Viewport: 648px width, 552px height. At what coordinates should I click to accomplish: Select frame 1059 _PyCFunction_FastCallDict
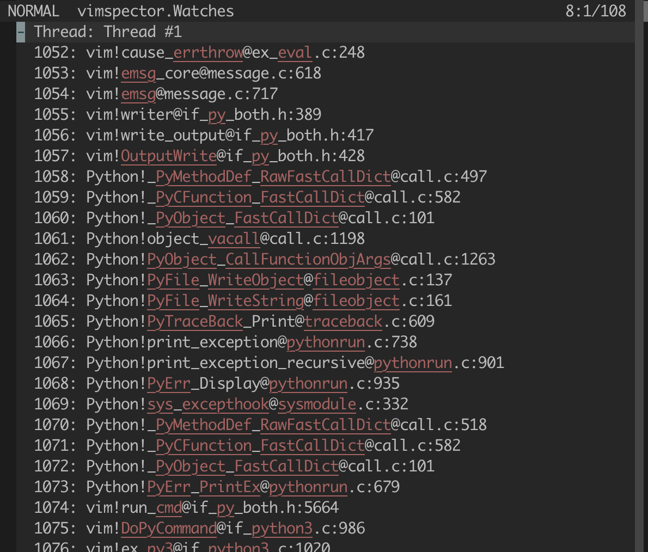(247, 198)
